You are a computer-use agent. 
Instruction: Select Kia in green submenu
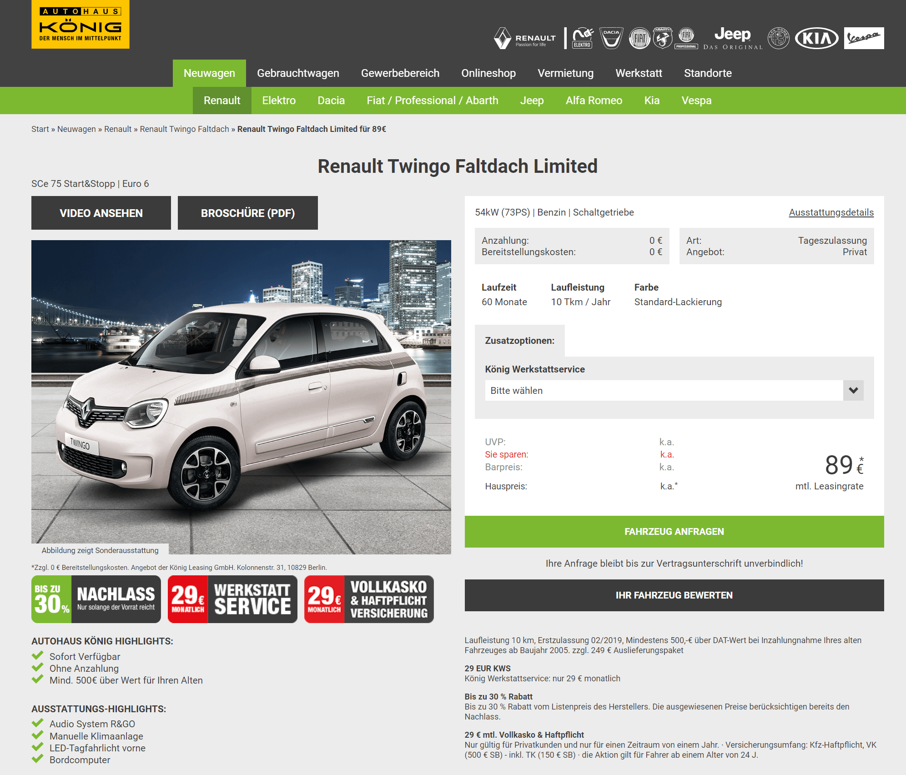(x=652, y=101)
